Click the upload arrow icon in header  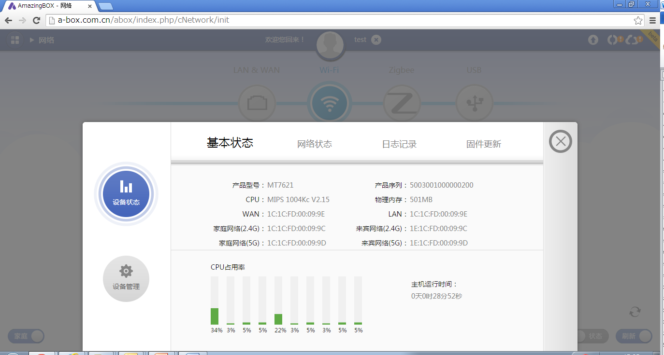click(x=593, y=40)
